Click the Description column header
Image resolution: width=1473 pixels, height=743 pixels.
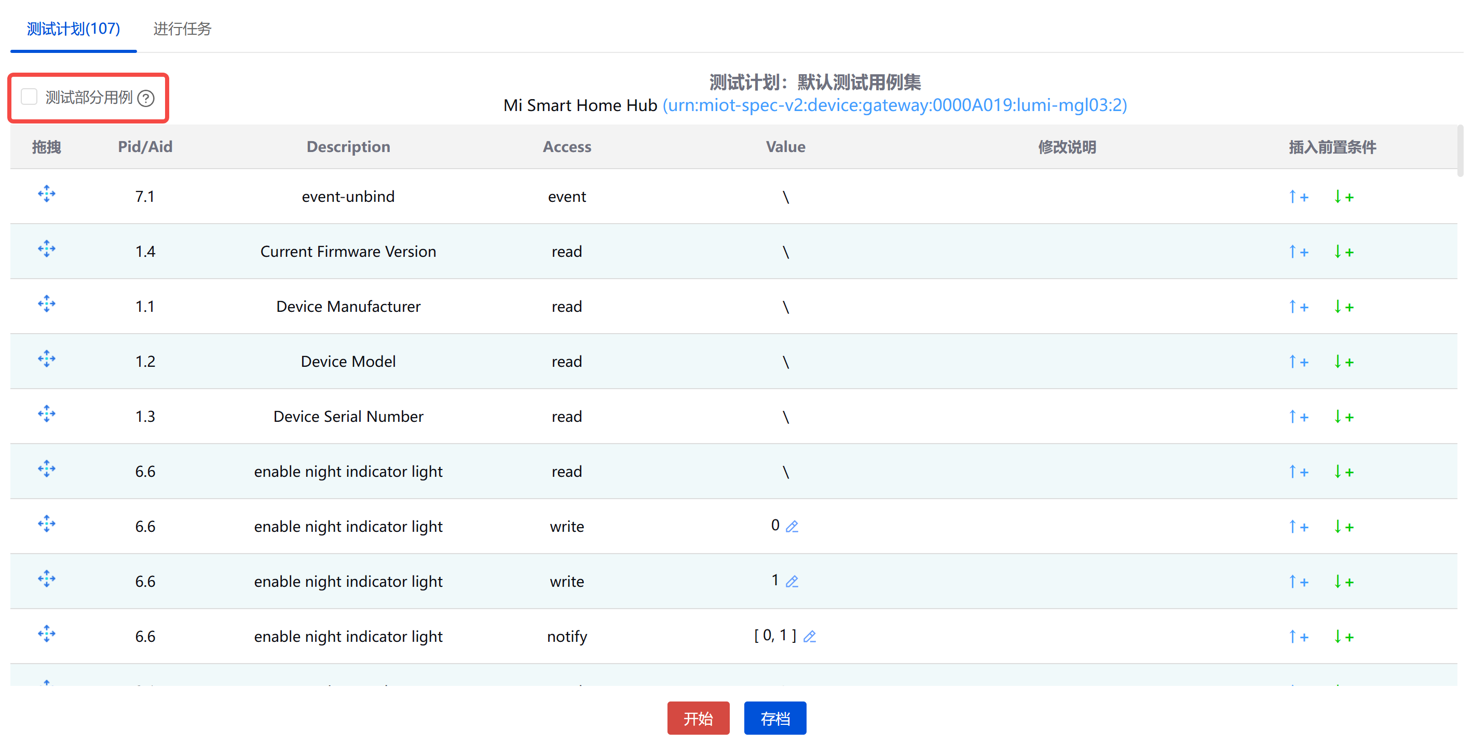(x=348, y=147)
